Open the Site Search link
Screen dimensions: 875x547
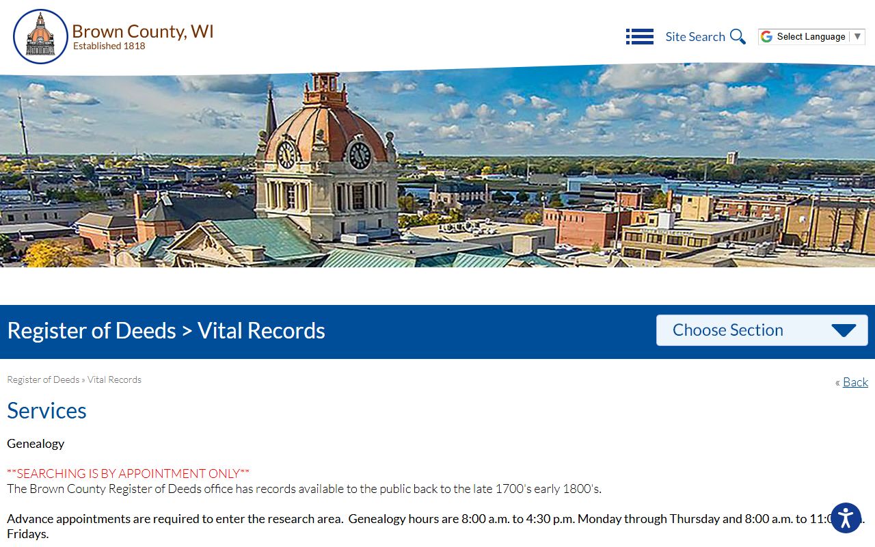695,37
